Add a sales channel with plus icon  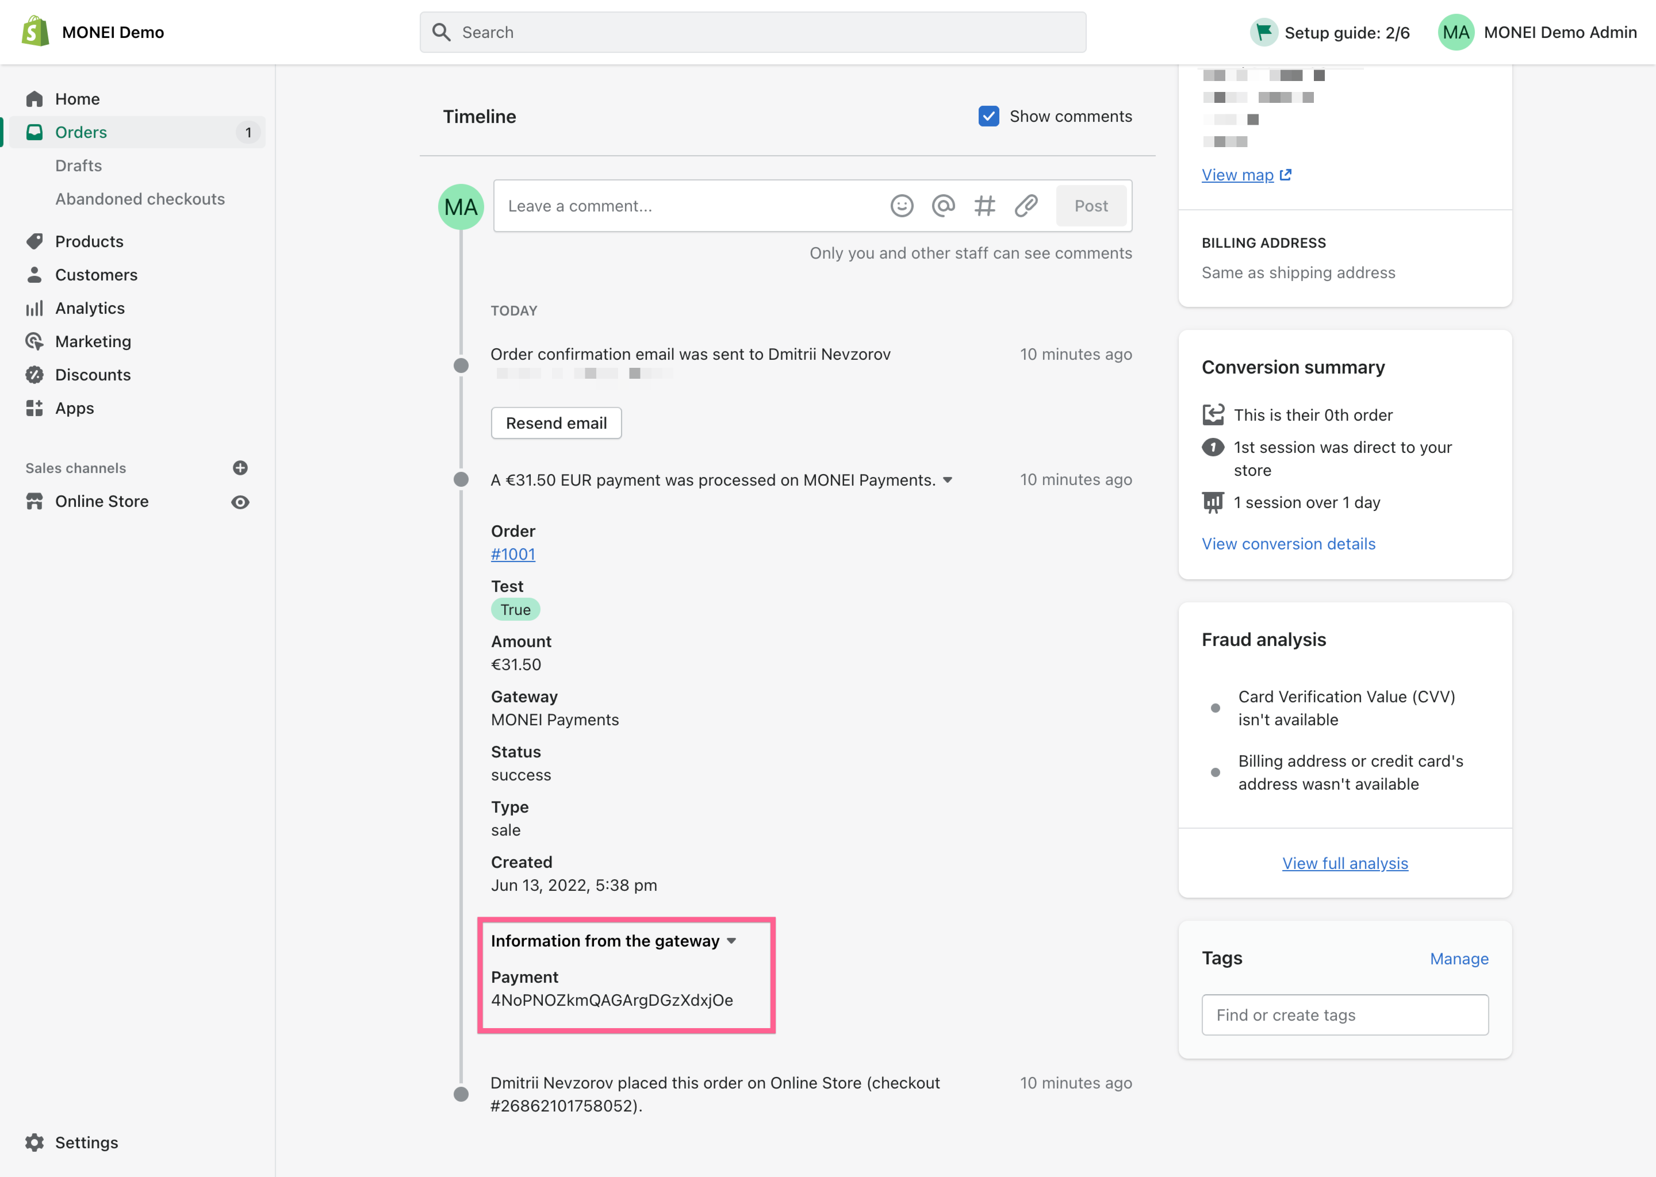(x=241, y=468)
